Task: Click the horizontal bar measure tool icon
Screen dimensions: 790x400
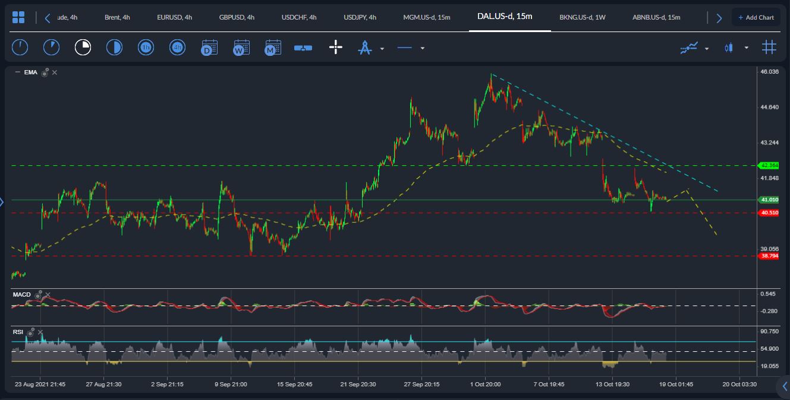Action: point(303,48)
